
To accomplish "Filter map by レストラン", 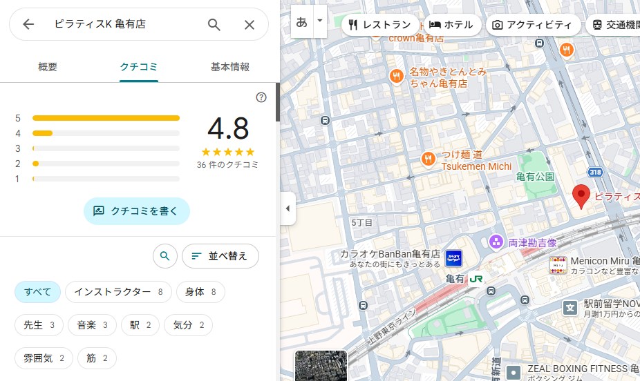I will click(380, 25).
